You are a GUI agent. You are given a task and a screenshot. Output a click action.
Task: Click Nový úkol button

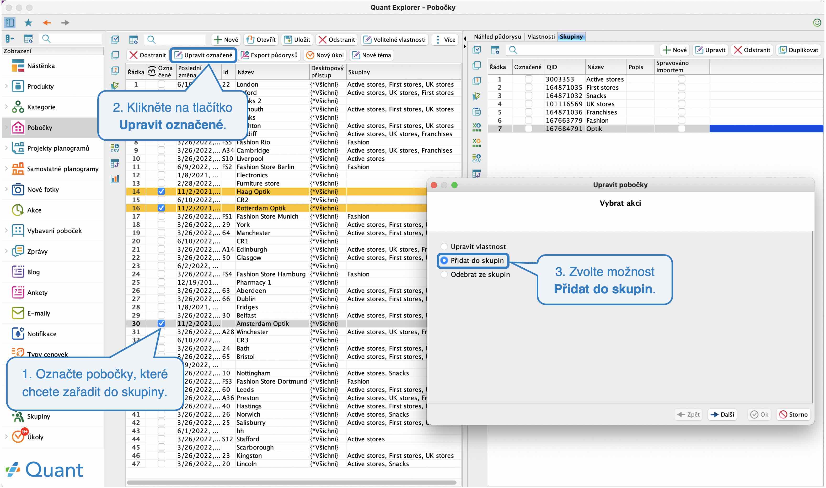click(x=325, y=55)
